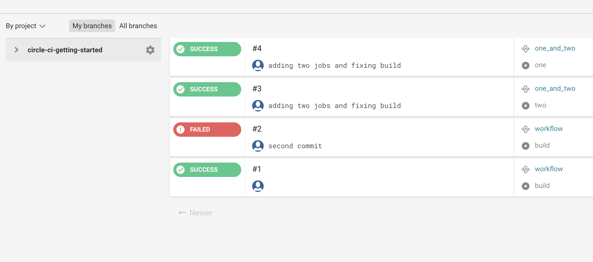The height and width of the screenshot is (262, 593).
Task: Click the SUCCESS status badge of build #4
Action: (207, 49)
